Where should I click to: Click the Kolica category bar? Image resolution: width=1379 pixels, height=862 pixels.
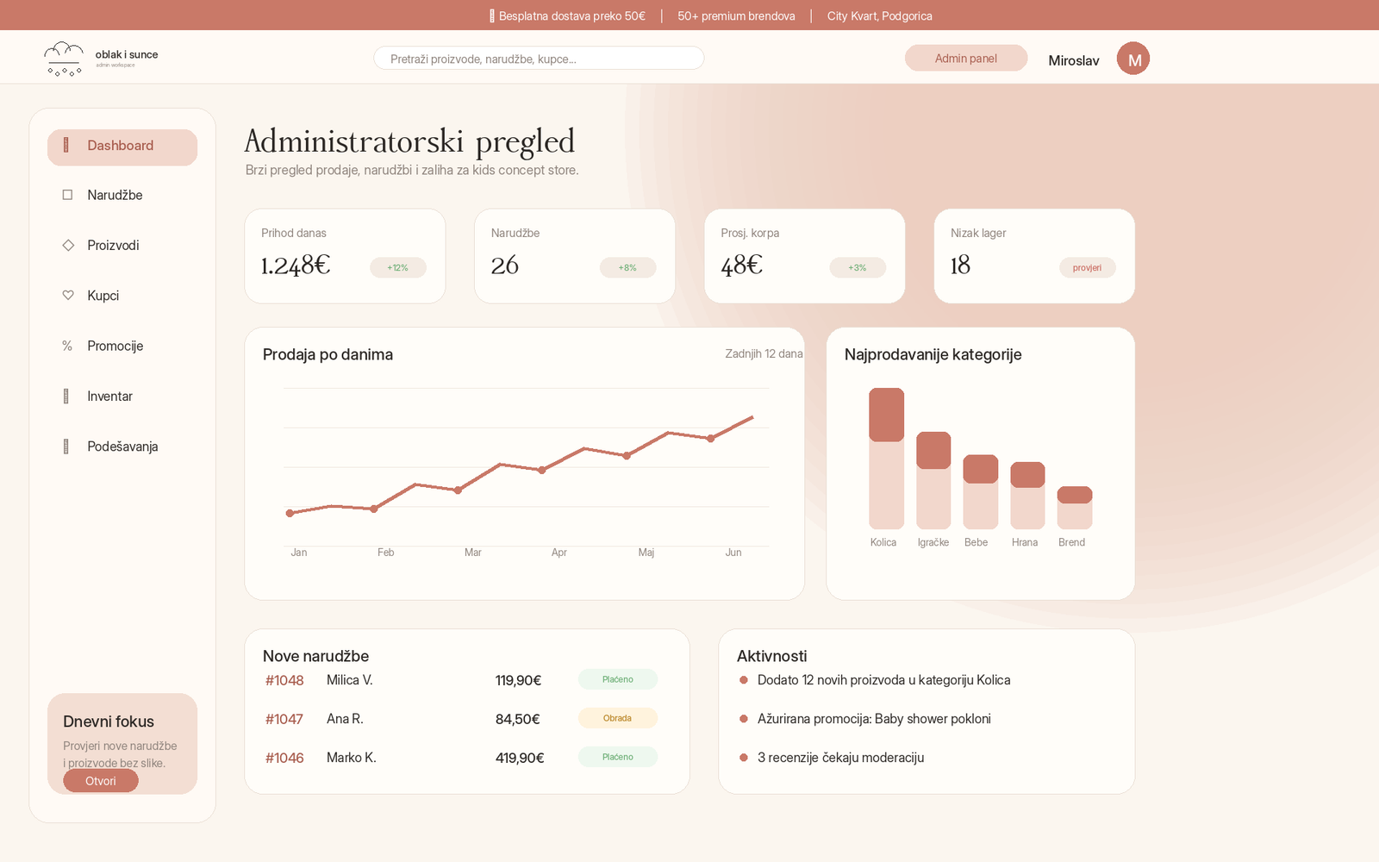pos(886,459)
